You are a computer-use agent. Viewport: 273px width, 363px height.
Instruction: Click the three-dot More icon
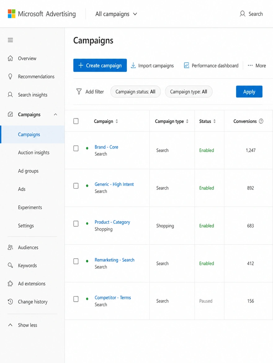point(250,66)
